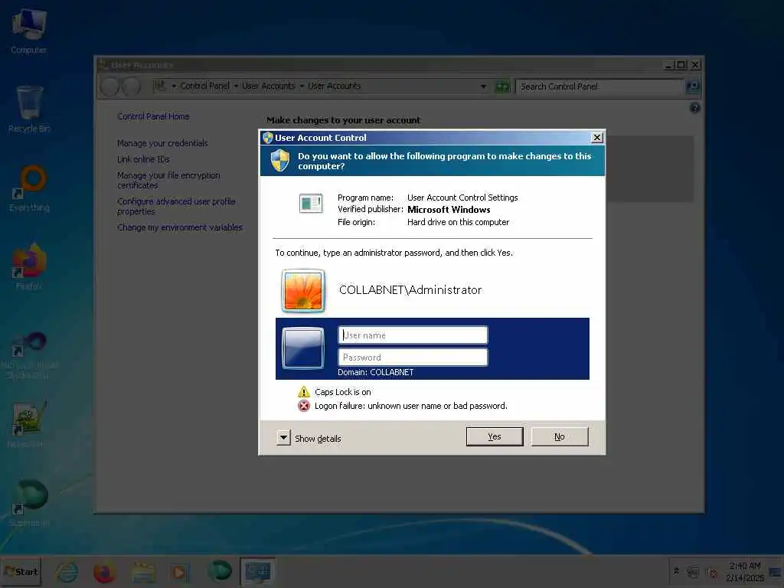Screen dimensions: 784x588
Task: Click volume icon in system tray
Action: tap(711, 571)
